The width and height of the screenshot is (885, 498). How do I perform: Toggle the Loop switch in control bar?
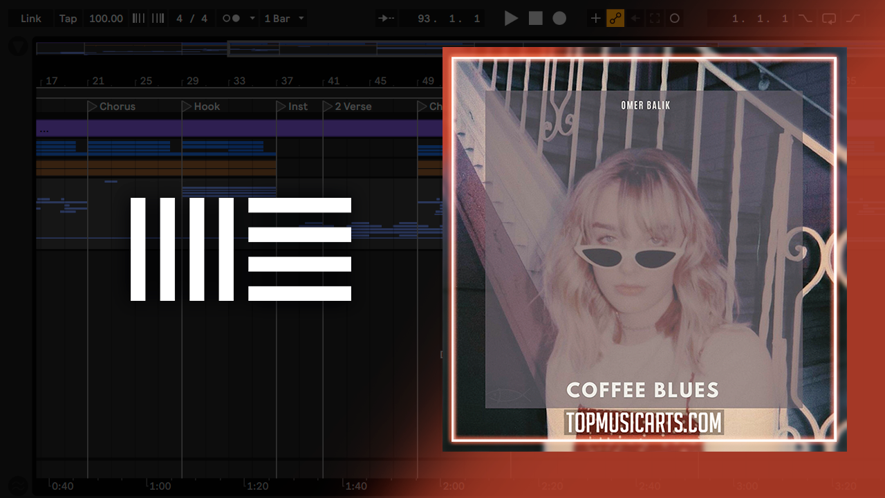828,19
